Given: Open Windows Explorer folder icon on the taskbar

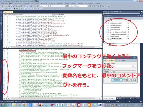Looking at the screenshot, I should pos(14,105).
